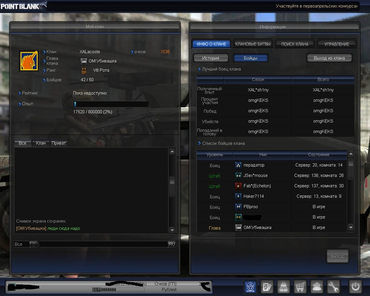The image size is (370, 296).
Task: Click chat message 'люди сюда надо'
Action: pos(64,228)
